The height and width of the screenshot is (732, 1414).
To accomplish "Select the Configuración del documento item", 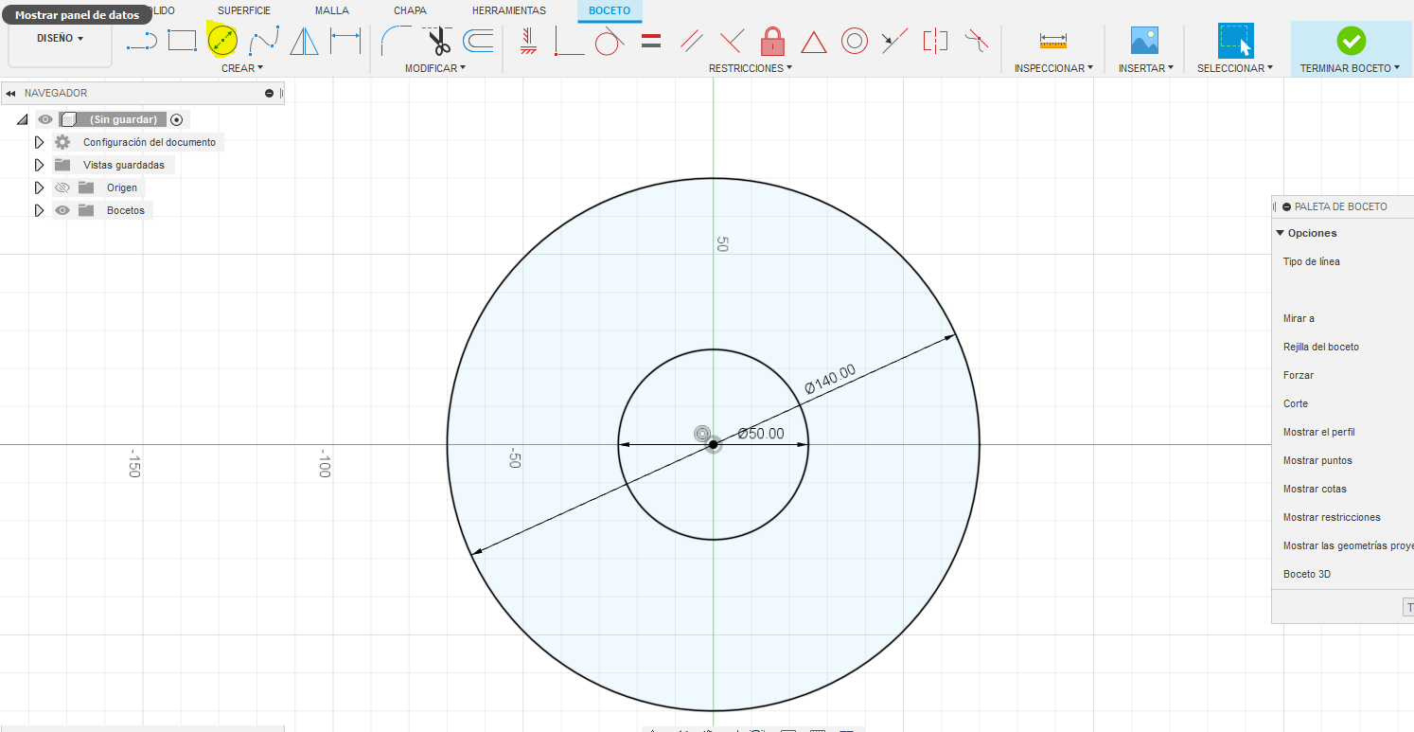I will pyautogui.click(x=150, y=142).
